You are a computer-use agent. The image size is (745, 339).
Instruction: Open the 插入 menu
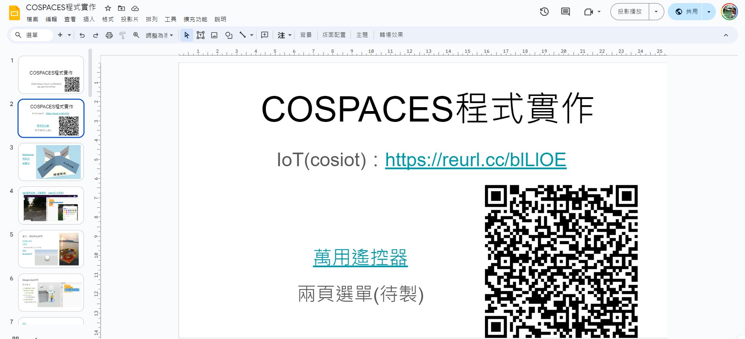(x=89, y=19)
